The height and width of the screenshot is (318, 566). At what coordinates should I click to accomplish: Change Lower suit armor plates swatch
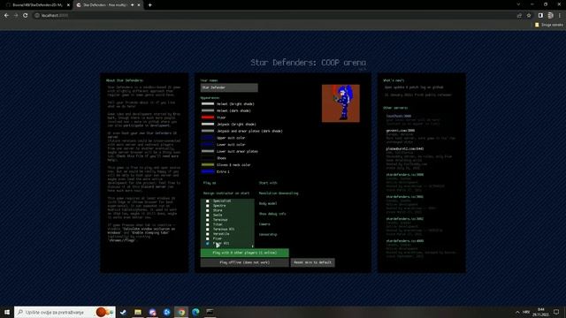click(208, 151)
